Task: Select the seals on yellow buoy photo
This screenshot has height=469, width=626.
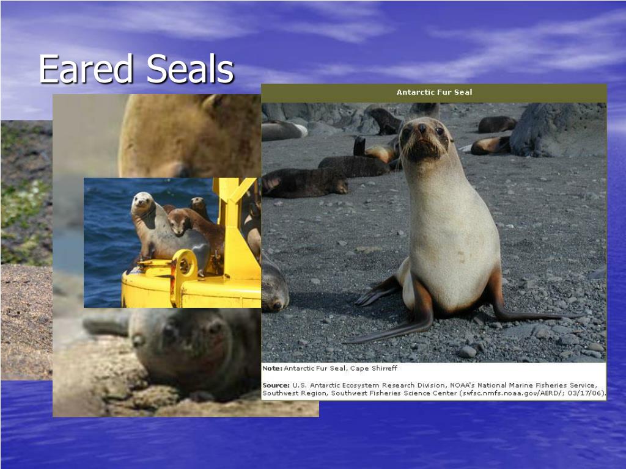Action: pos(172,242)
